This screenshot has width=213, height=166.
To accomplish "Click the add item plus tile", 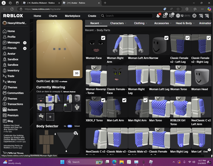I will 50,117.
